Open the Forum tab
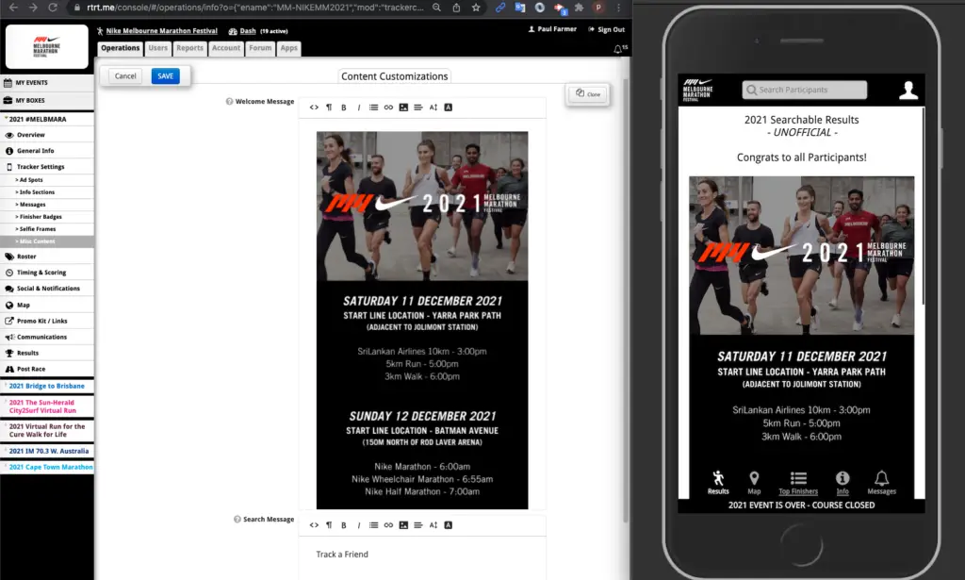The width and height of the screenshot is (965, 580). pos(260,48)
